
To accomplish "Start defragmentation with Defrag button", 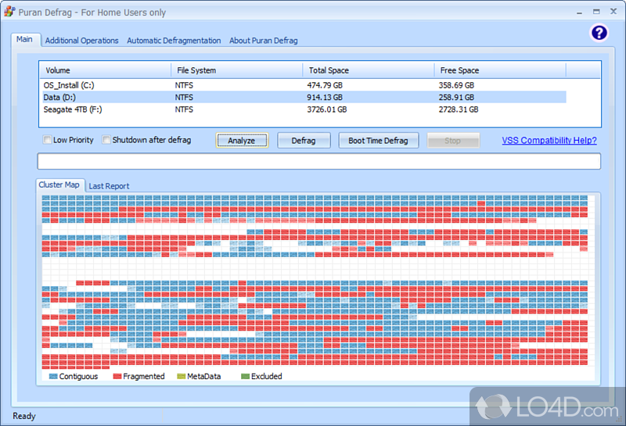I will pyautogui.click(x=303, y=141).
